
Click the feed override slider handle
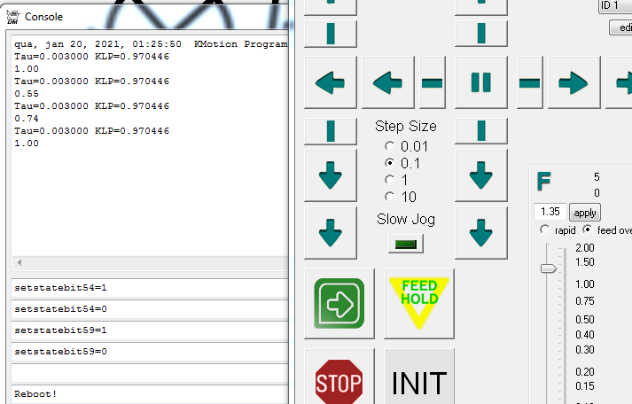[x=550, y=268]
